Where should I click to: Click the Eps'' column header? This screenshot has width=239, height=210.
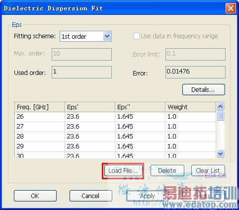click(140, 107)
